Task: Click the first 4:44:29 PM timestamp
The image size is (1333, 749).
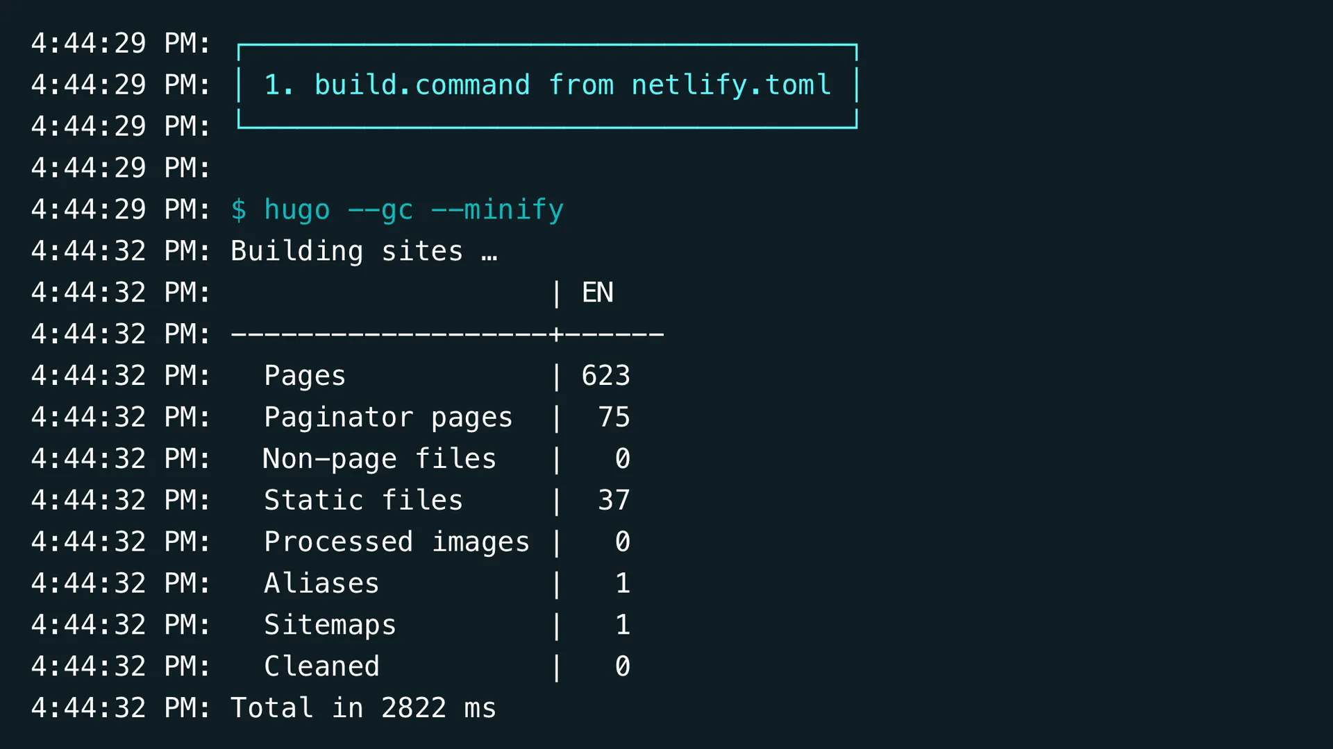Action: [x=120, y=44]
